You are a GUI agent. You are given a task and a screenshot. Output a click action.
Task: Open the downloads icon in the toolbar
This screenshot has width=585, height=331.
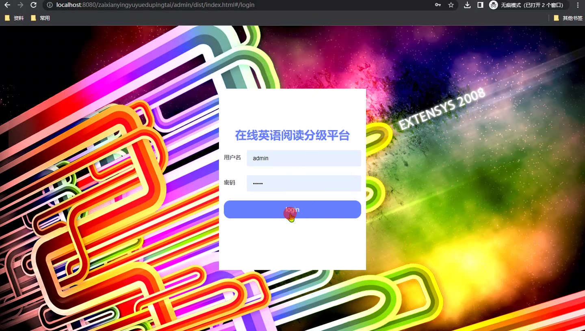point(467,5)
